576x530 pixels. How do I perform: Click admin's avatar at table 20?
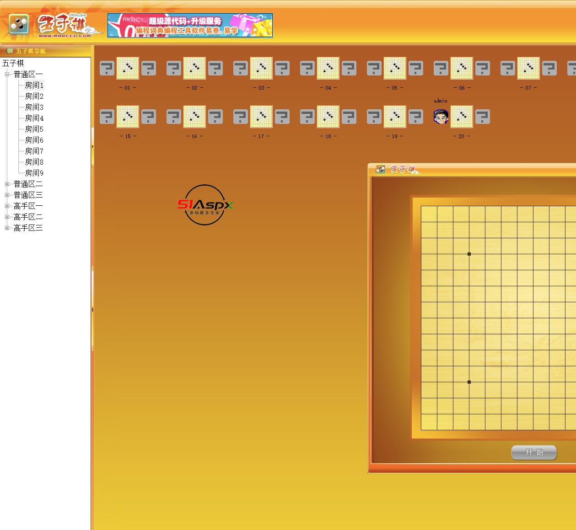tap(441, 117)
